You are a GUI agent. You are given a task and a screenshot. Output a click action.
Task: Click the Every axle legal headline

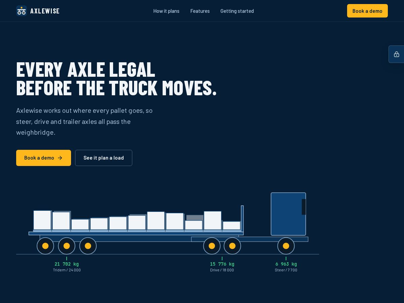tap(116, 79)
